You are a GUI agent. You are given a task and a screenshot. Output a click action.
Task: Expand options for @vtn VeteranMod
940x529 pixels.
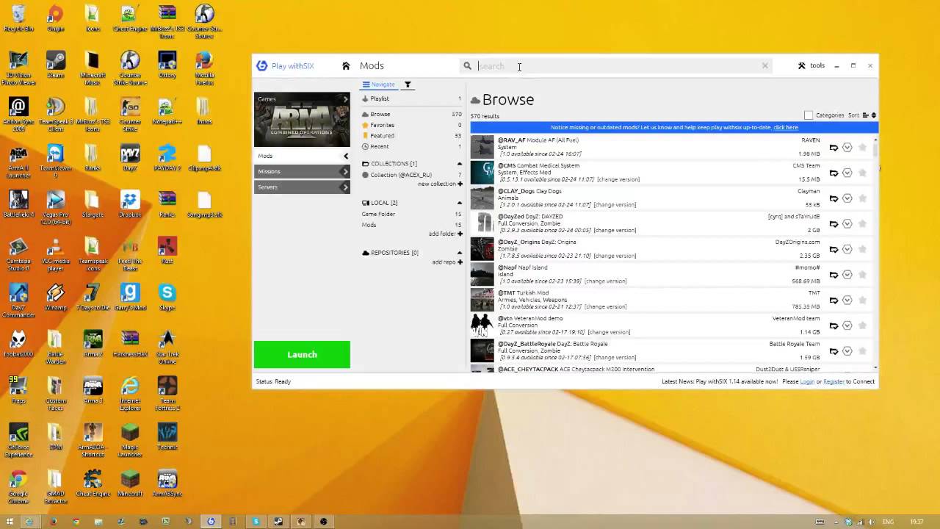[847, 325]
